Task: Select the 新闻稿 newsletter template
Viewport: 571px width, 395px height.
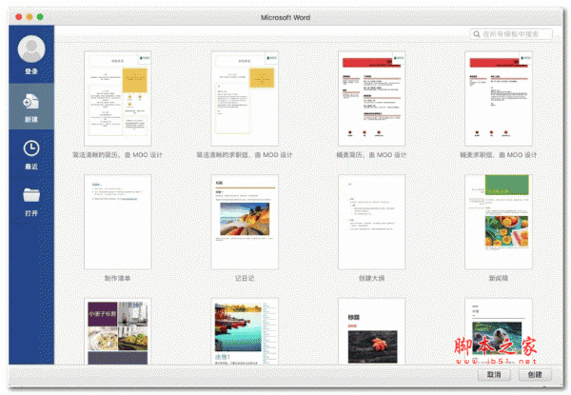Action: point(497,222)
